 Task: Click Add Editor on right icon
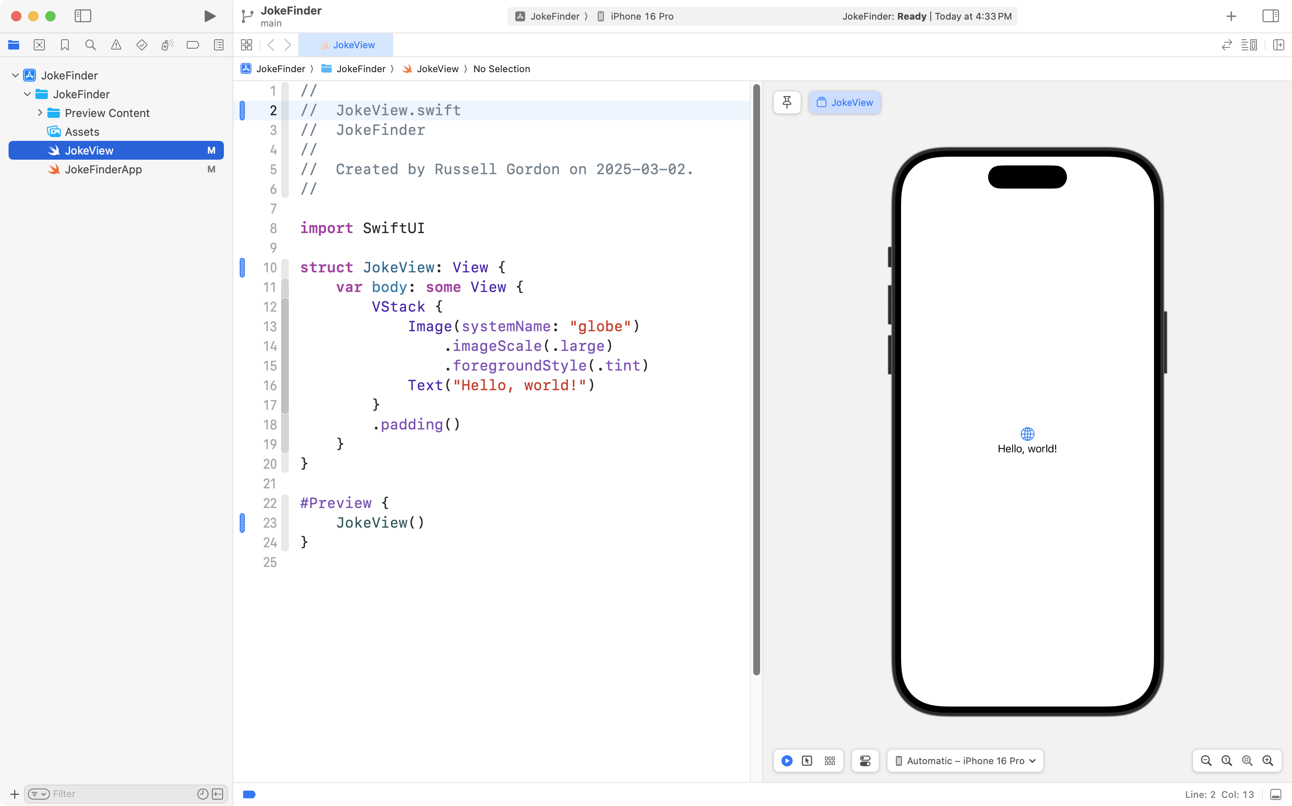1278,45
